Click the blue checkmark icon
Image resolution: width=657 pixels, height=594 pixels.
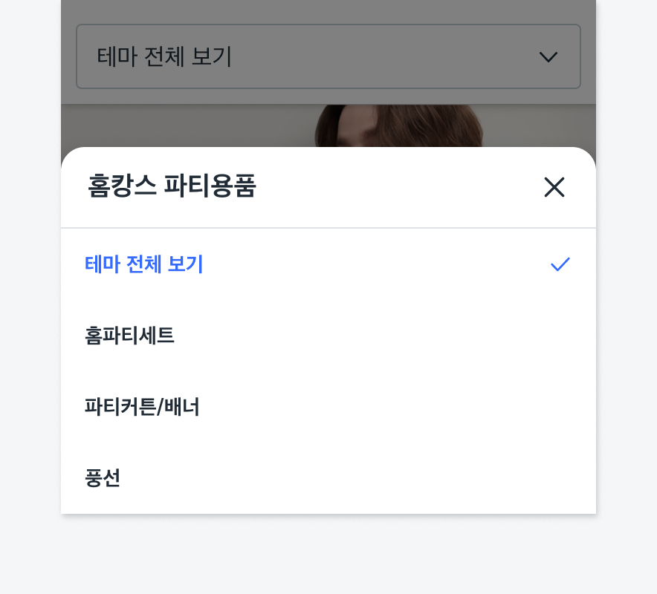click(x=560, y=264)
